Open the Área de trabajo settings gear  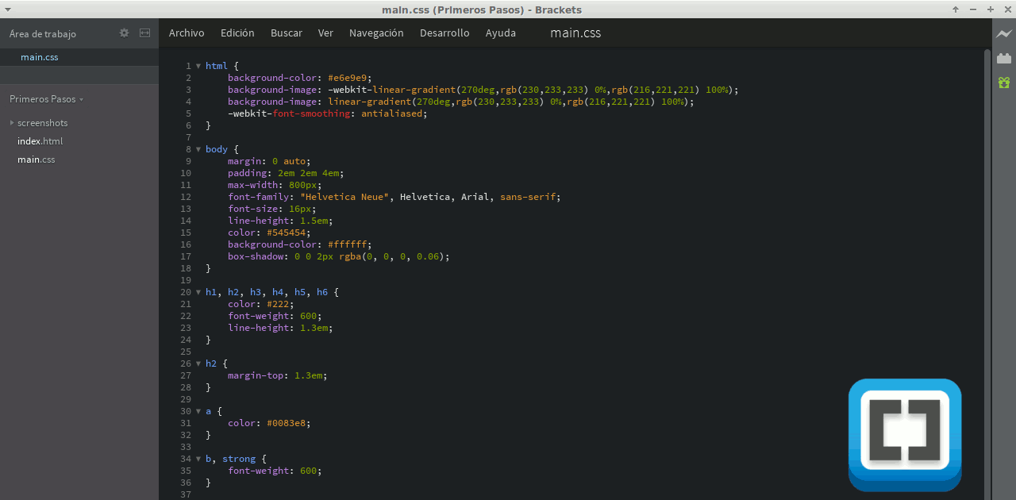point(124,33)
